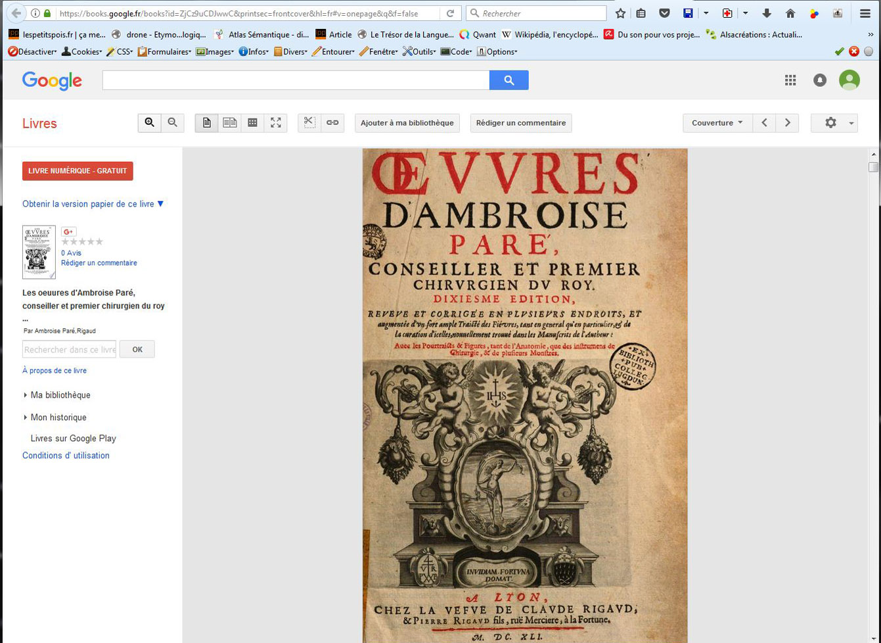This screenshot has height=643, width=881.
Task: Switch to single page view
Action: click(206, 123)
